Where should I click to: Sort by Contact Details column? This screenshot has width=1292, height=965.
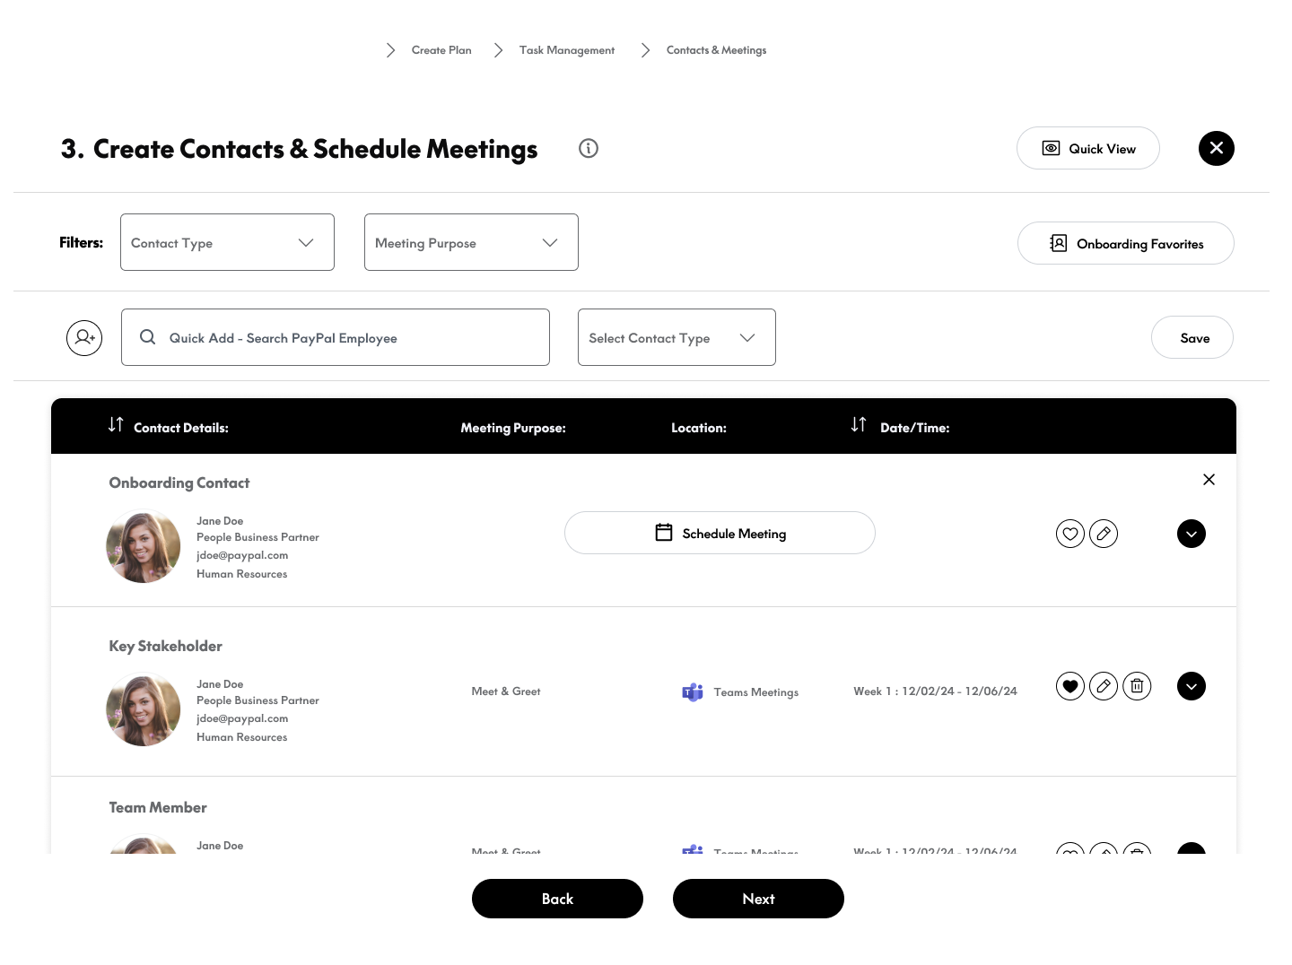pyautogui.click(x=116, y=425)
